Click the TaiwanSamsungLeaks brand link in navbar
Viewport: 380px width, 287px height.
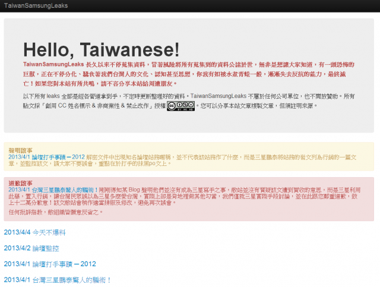[36, 5]
